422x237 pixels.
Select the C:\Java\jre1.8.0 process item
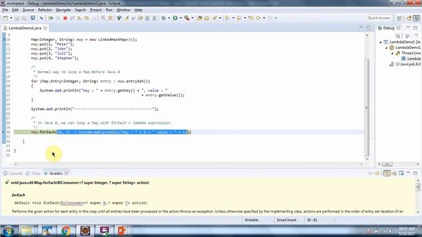pos(405,65)
